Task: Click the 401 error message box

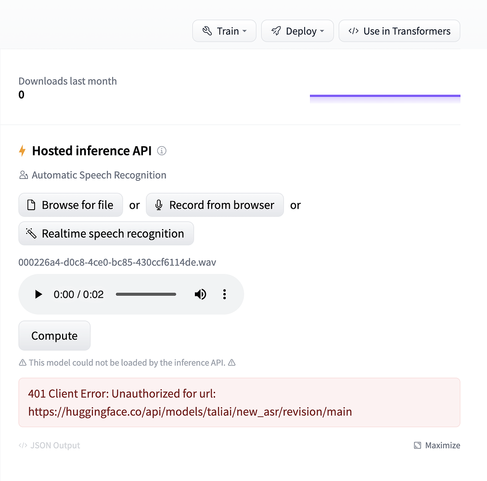Action: coord(239,403)
